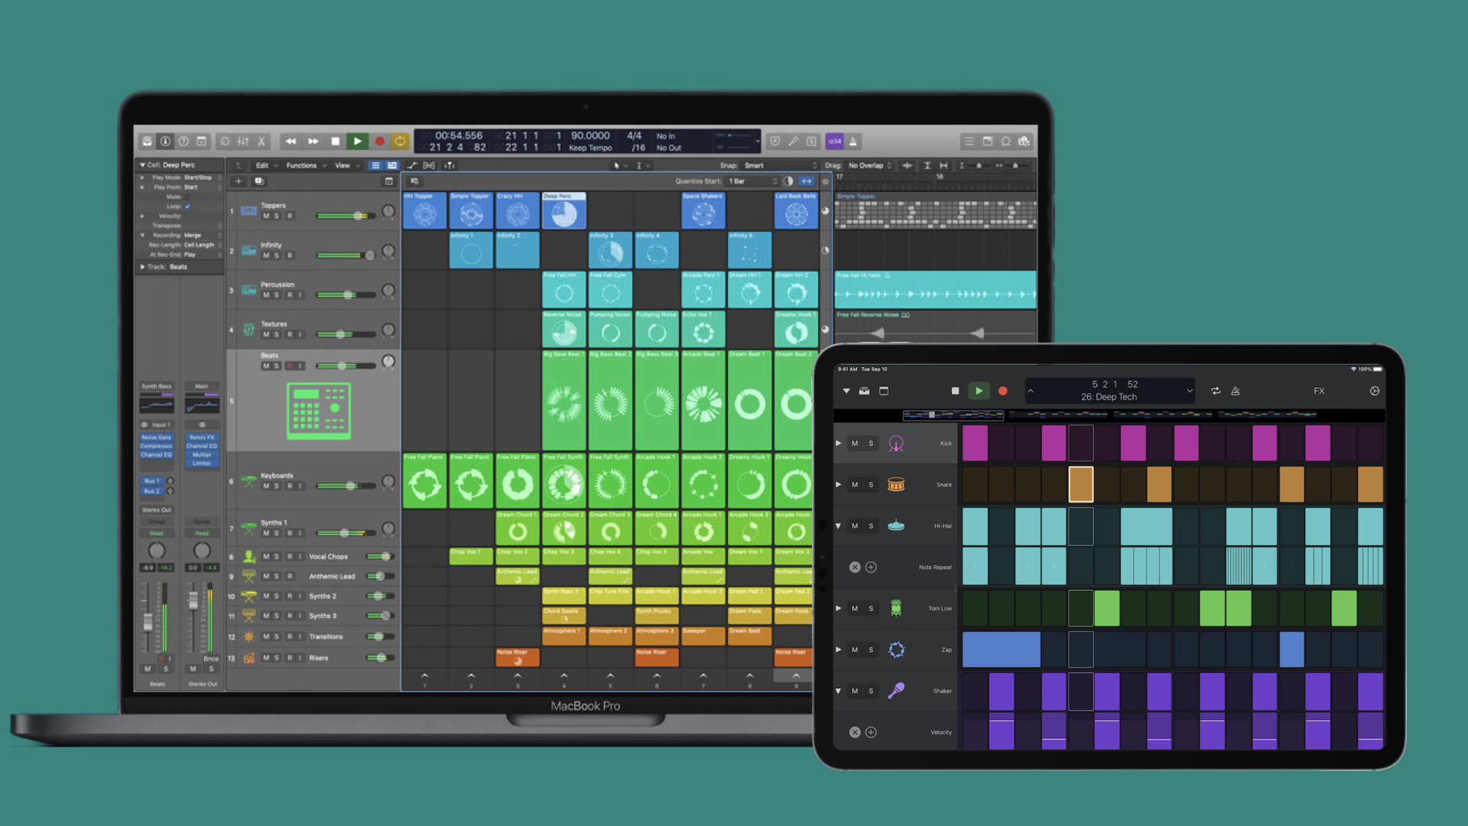Click the iPad loop cycle icon

1216,391
